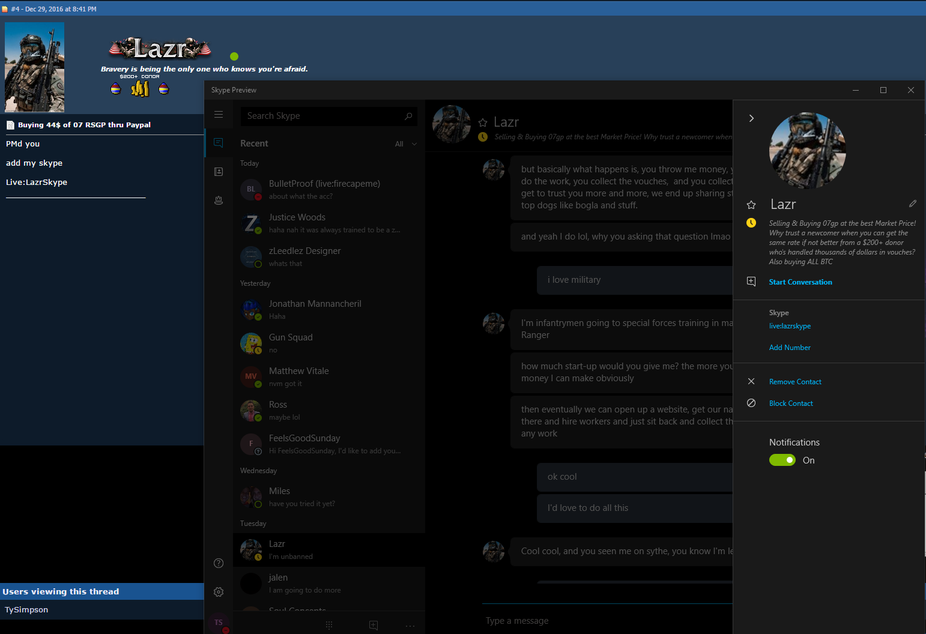Open the Miles conversation
This screenshot has width=926, height=634.
329,497
